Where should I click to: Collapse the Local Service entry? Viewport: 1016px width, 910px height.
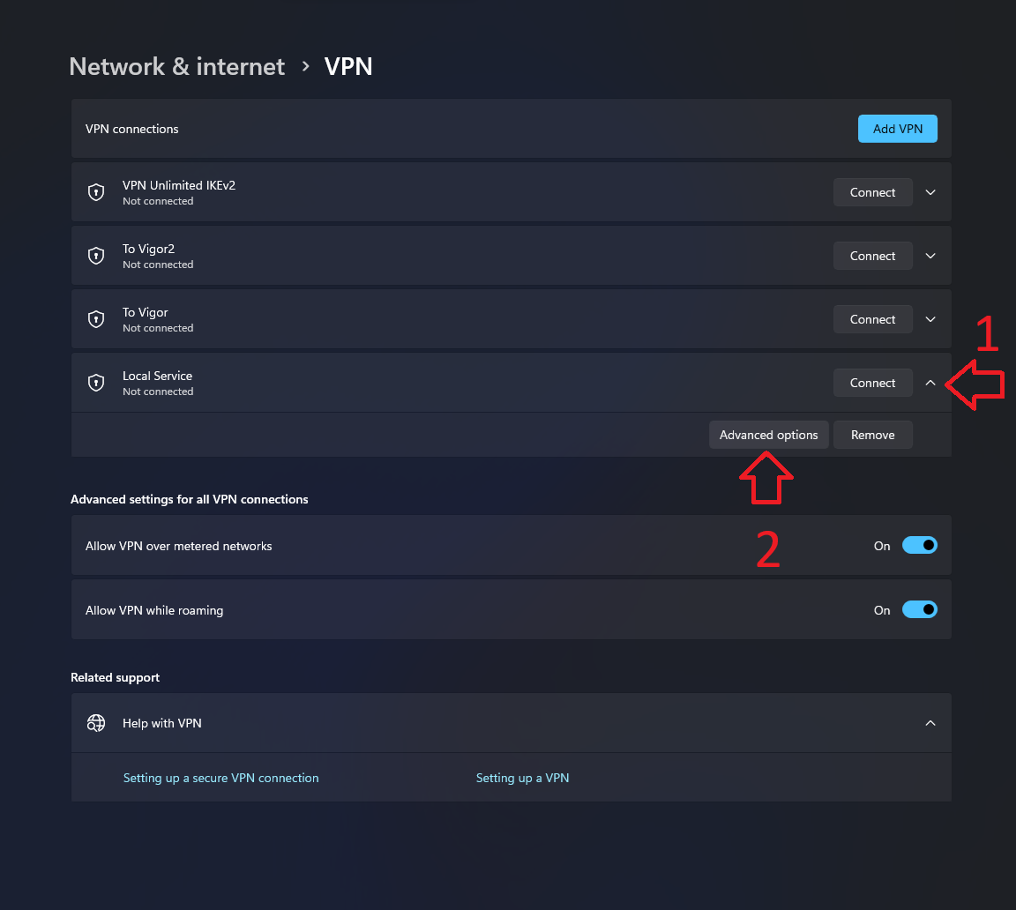[x=930, y=382]
